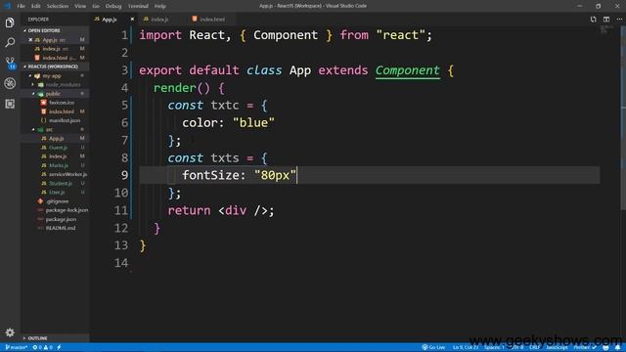
Task: Open Marks.js in src folder
Action: 59,165
